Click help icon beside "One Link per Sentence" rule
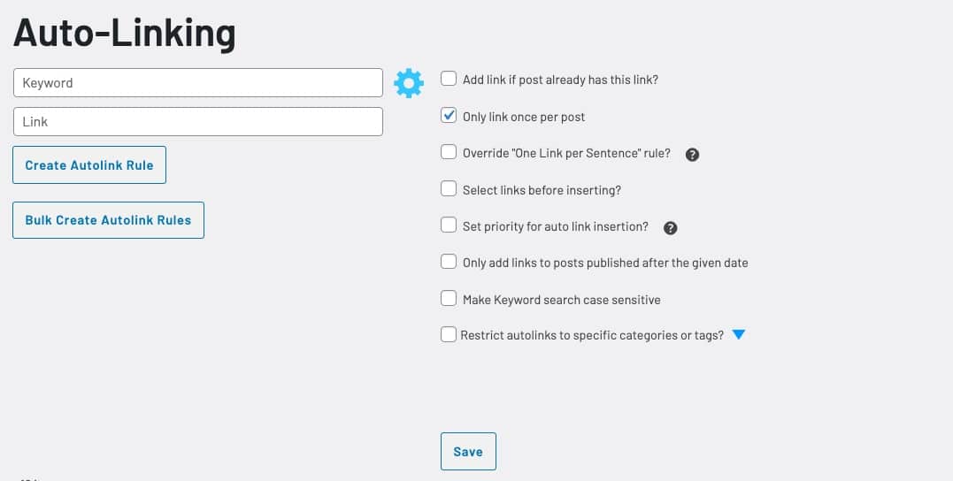 (x=692, y=154)
